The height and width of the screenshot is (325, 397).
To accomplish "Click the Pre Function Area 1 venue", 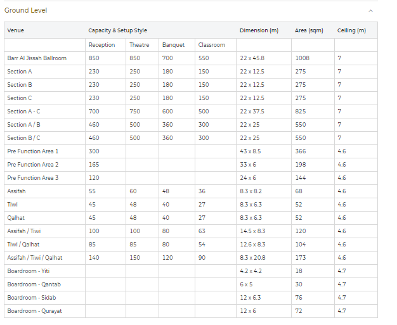I will pyautogui.click(x=33, y=151).
